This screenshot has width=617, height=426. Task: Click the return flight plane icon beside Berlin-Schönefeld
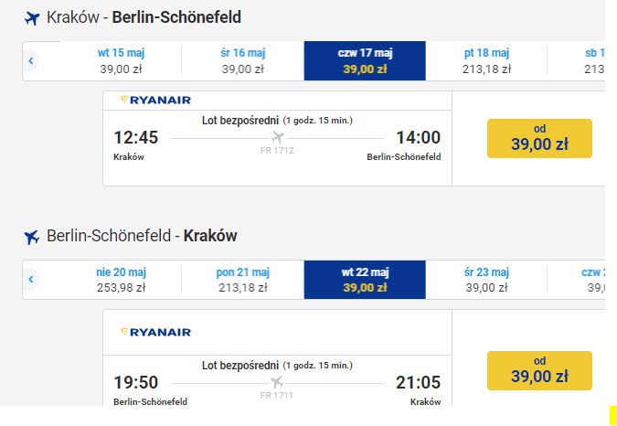(x=32, y=237)
